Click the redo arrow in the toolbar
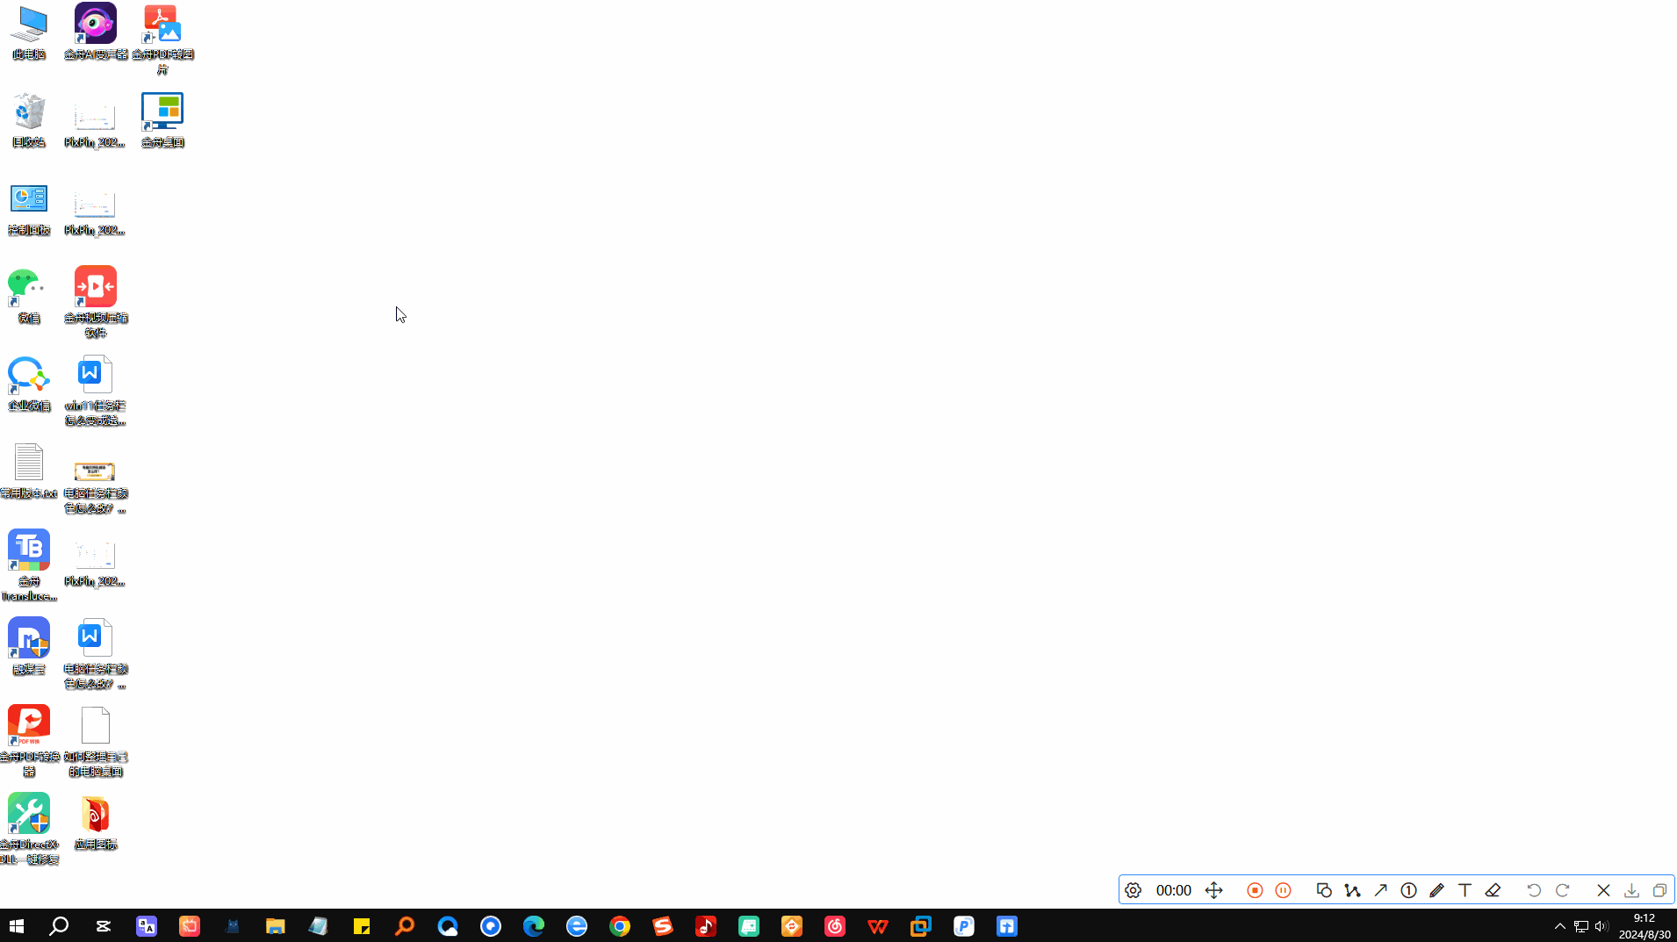 1562,890
